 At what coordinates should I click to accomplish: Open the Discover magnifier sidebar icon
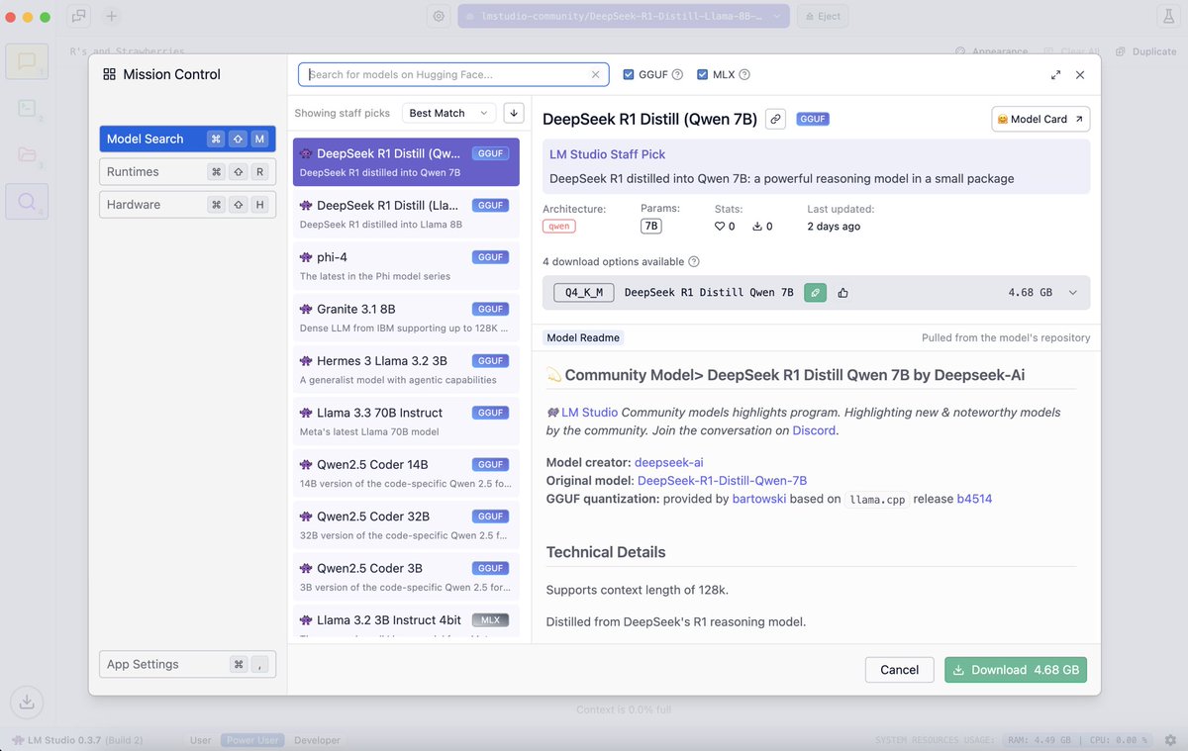coord(27,202)
